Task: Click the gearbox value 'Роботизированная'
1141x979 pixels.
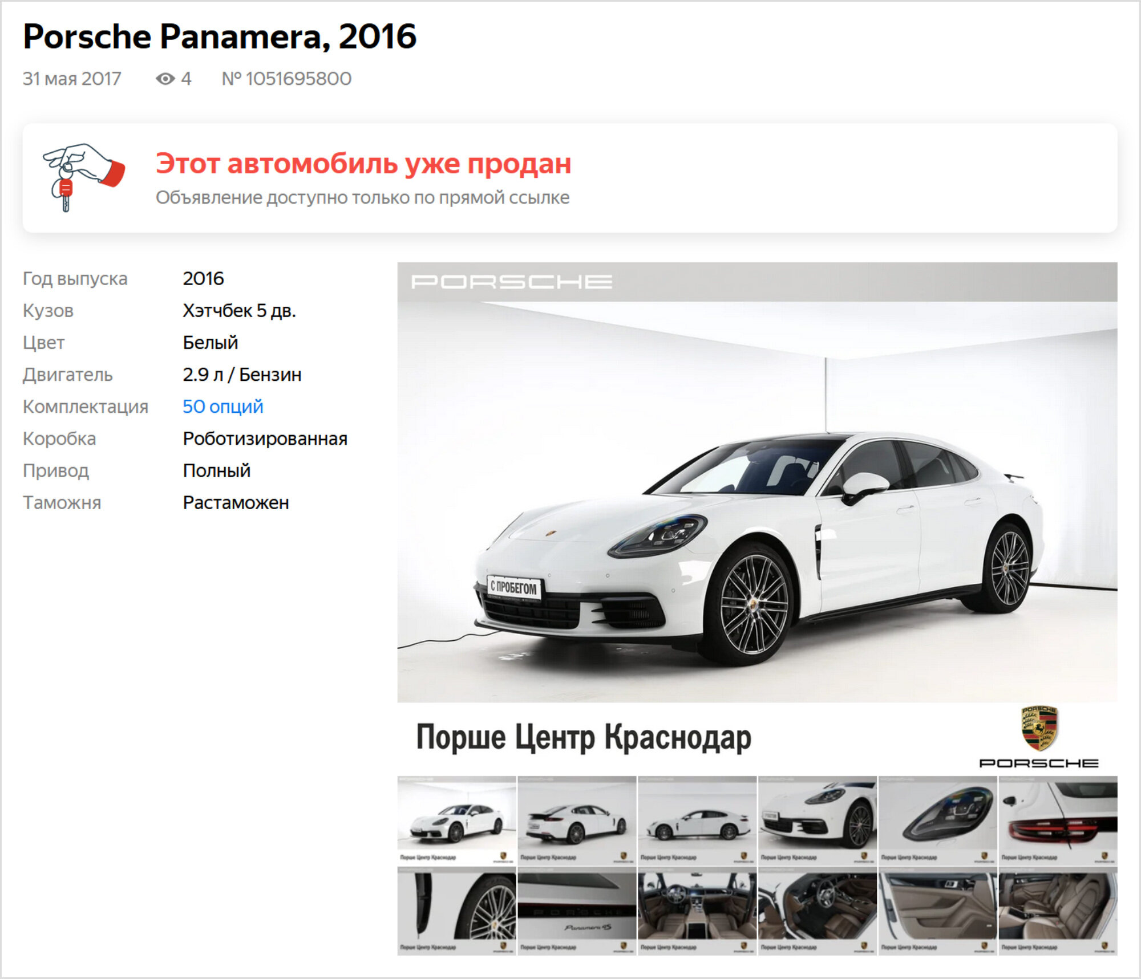Action: [265, 438]
